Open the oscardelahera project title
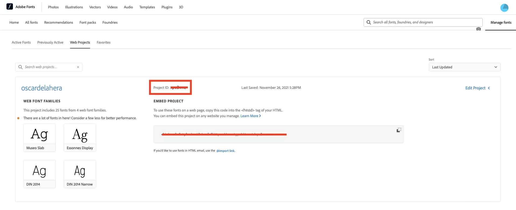 pos(41,88)
